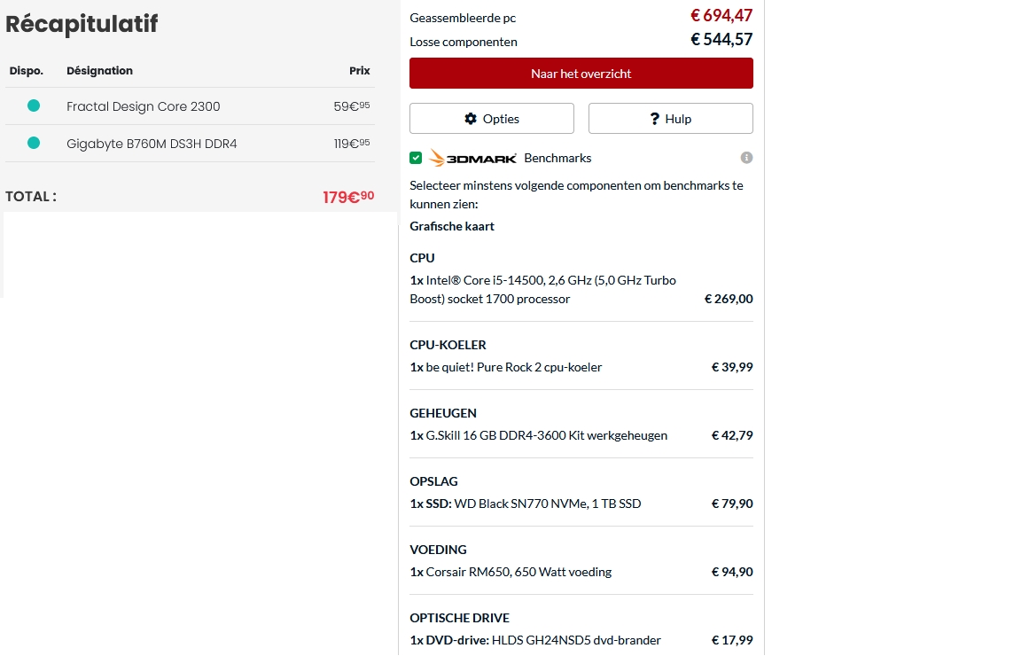Screen dimensions: 1029x656
Task: Click the Désignation column header
Action: tap(100, 70)
